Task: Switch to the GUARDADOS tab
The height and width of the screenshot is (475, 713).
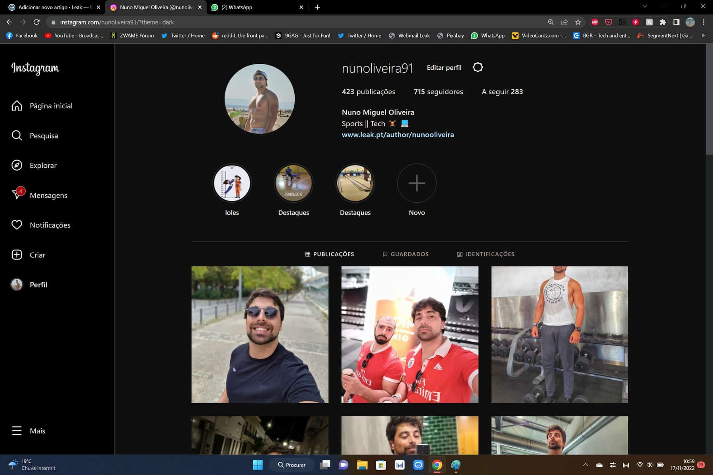Action: click(x=406, y=254)
